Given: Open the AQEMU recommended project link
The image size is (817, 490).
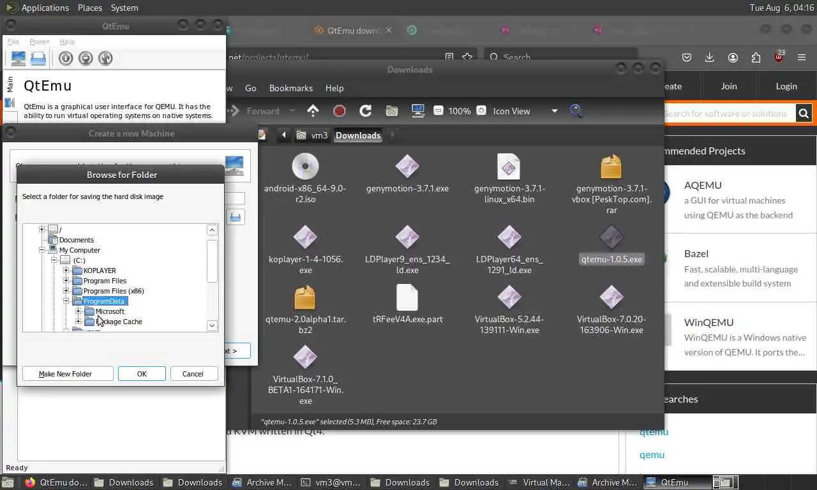Looking at the screenshot, I should (703, 185).
